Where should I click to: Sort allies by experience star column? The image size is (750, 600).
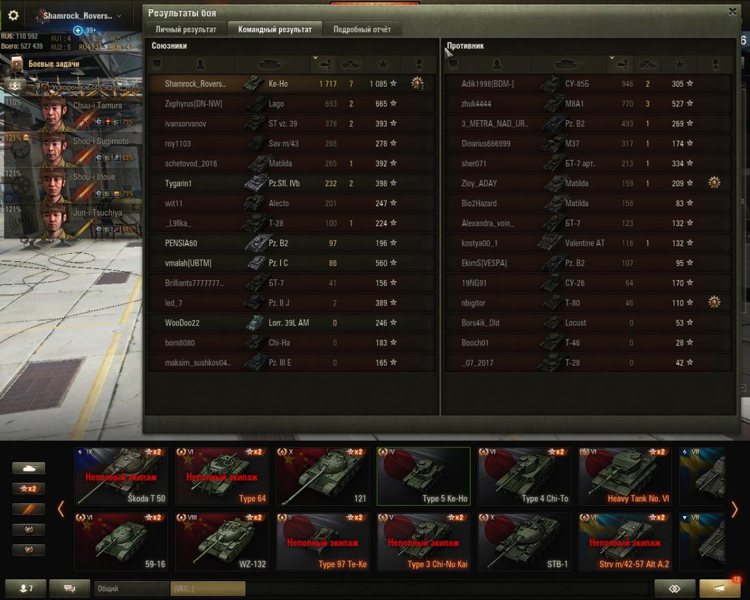[x=383, y=64]
